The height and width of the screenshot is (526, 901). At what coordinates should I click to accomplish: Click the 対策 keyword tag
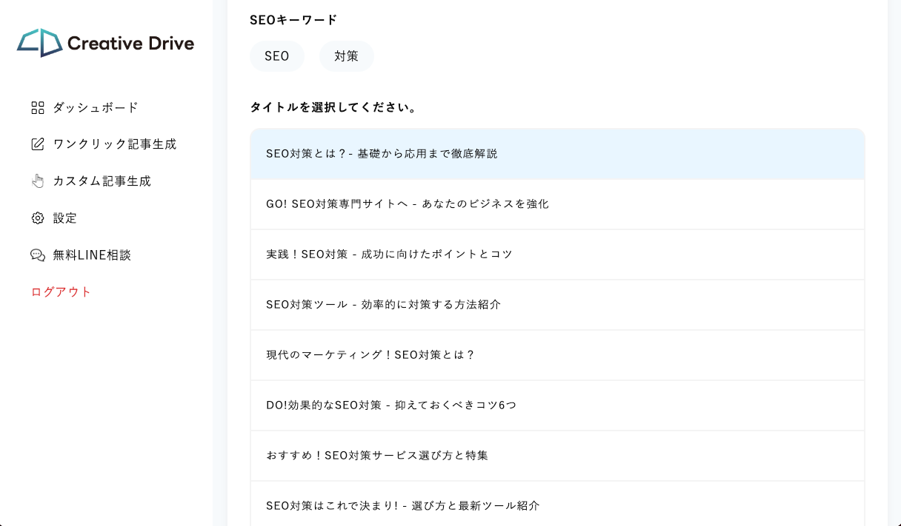pos(346,56)
